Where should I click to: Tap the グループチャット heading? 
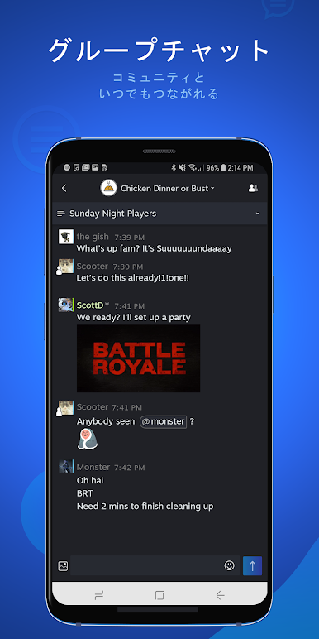159,50
